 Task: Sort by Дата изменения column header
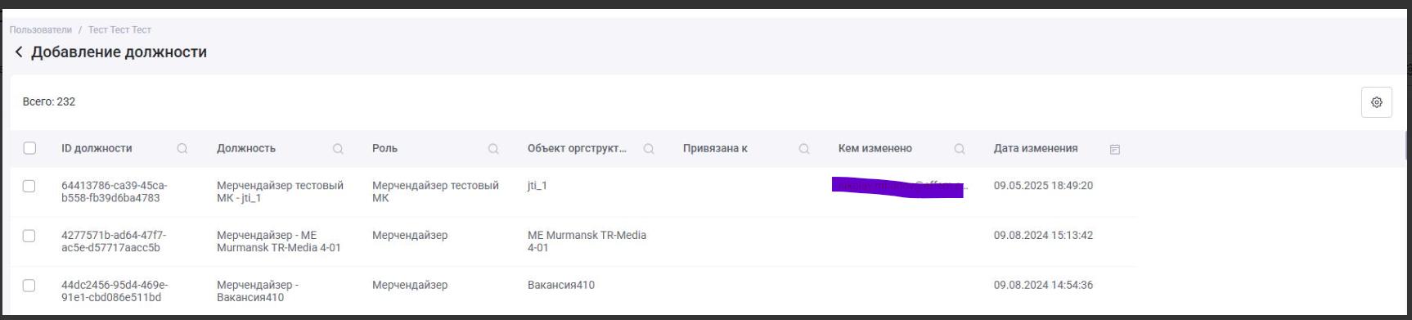(x=1035, y=148)
